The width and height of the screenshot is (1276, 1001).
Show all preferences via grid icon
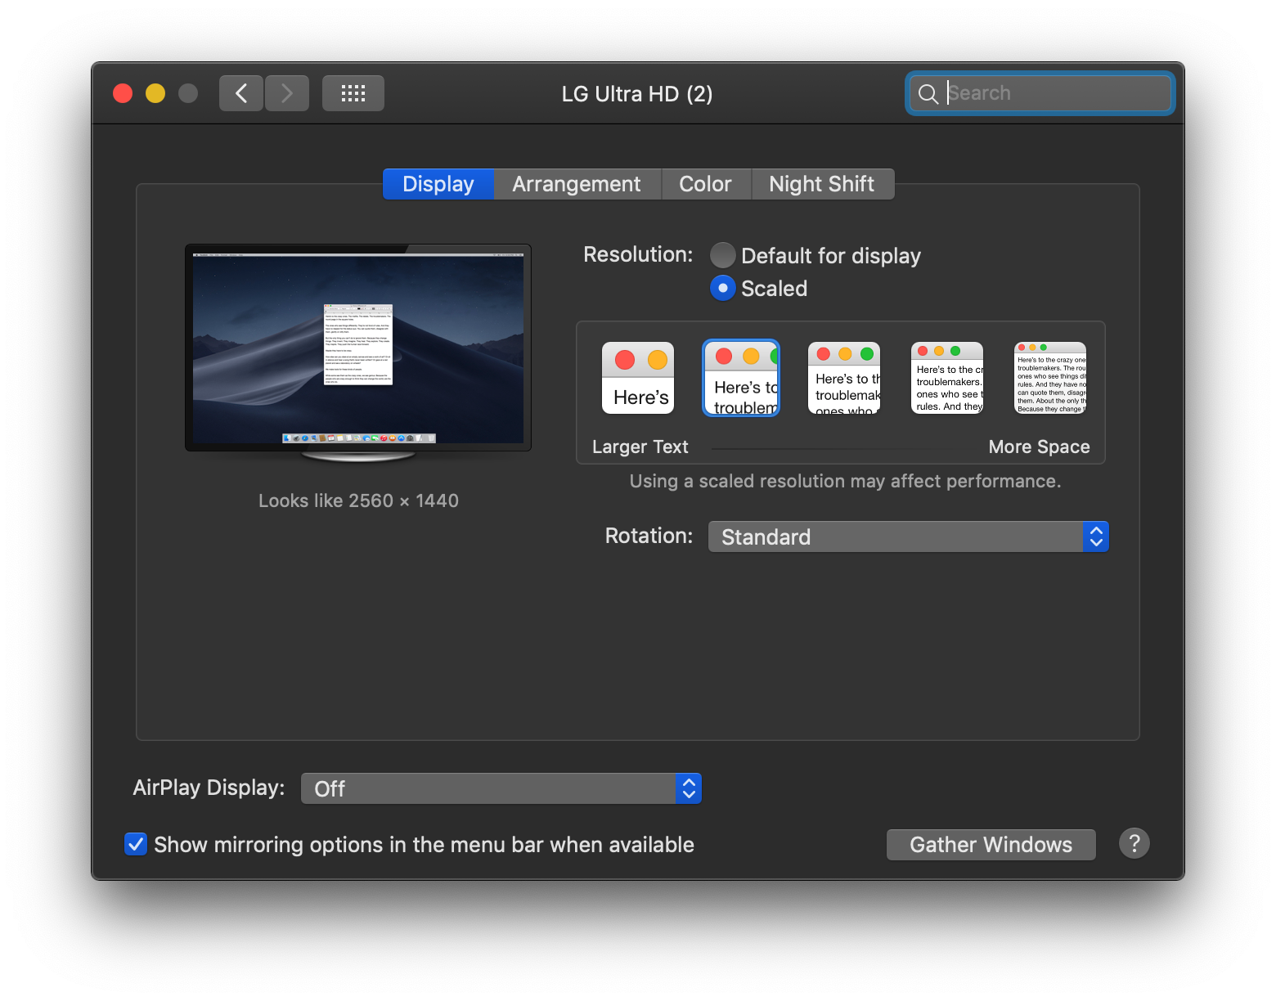tap(353, 93)
